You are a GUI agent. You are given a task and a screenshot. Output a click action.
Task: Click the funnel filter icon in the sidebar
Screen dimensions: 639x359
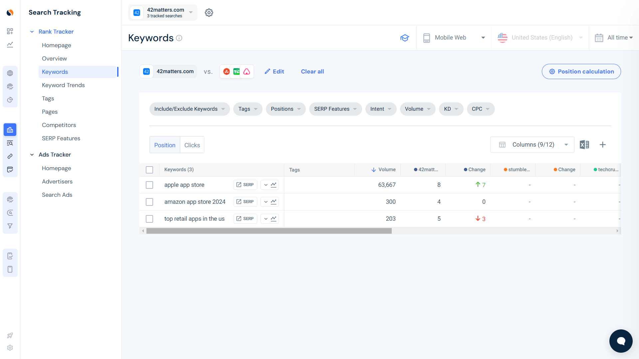(x=10, y=226)
